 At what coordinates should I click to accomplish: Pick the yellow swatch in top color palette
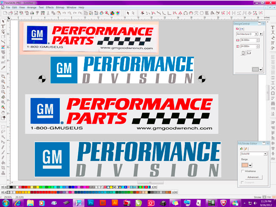37,187
